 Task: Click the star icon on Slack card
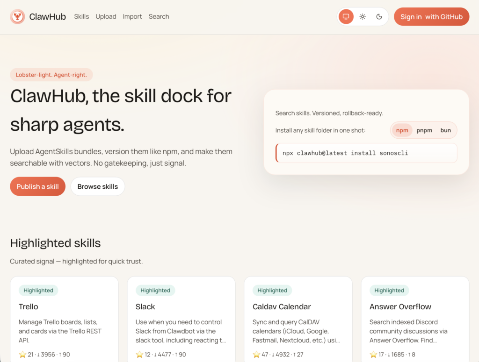click(139, 354)
